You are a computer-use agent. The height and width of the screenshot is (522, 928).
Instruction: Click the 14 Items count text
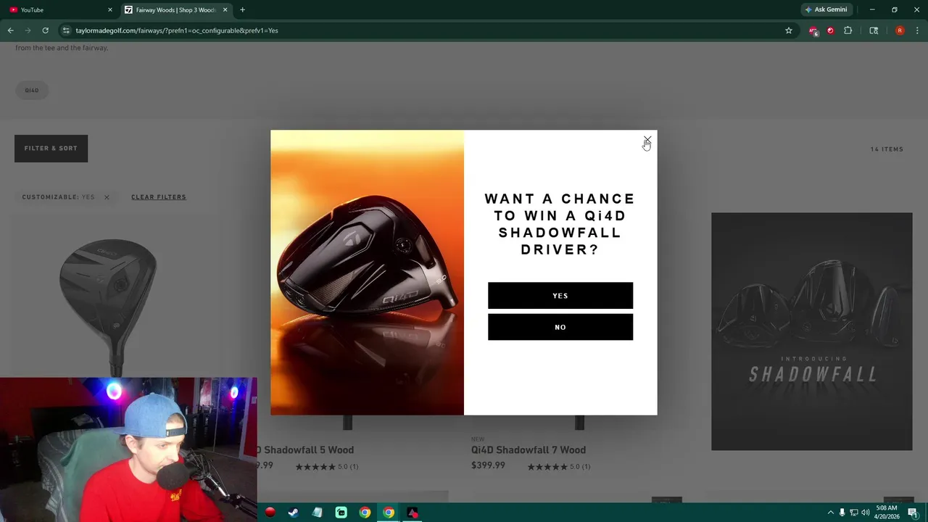pyautogui.click(x=887, y=149)
